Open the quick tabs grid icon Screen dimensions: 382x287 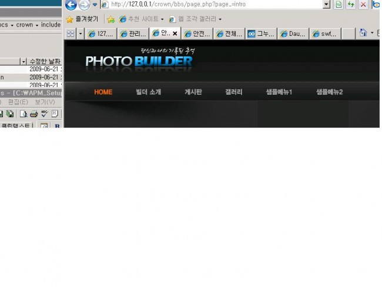(71, 34)
